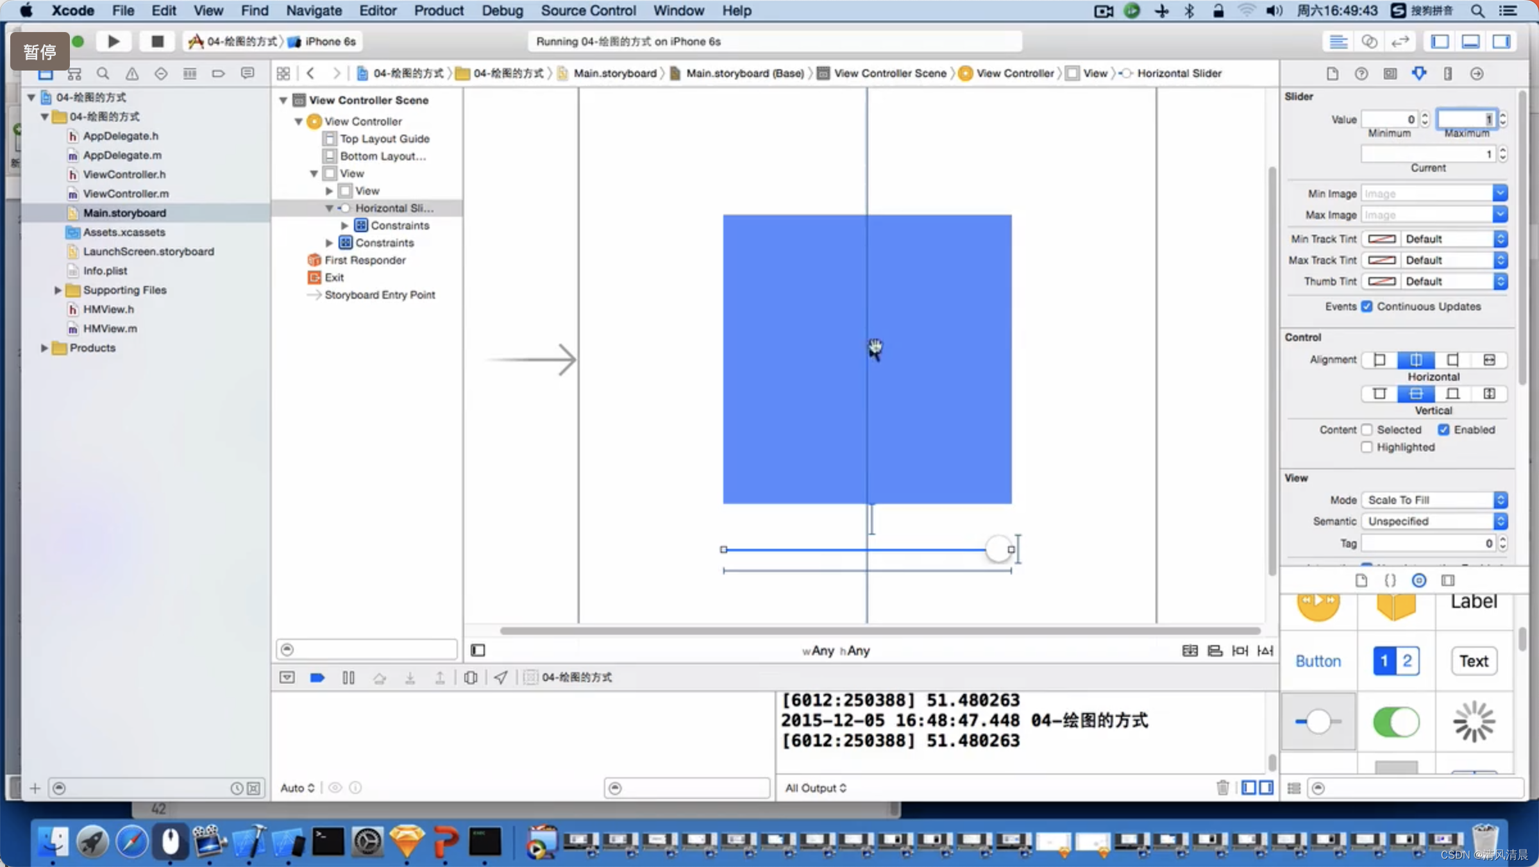Click the Stop button to halt execution

(156, 41)
